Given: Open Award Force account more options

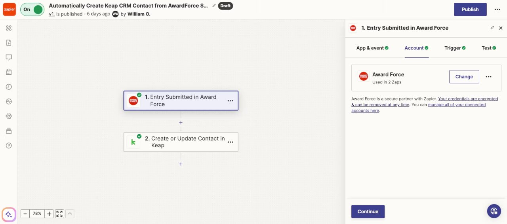Looking at the screenshot, I should pyautogui.click(x=488, y=77).
